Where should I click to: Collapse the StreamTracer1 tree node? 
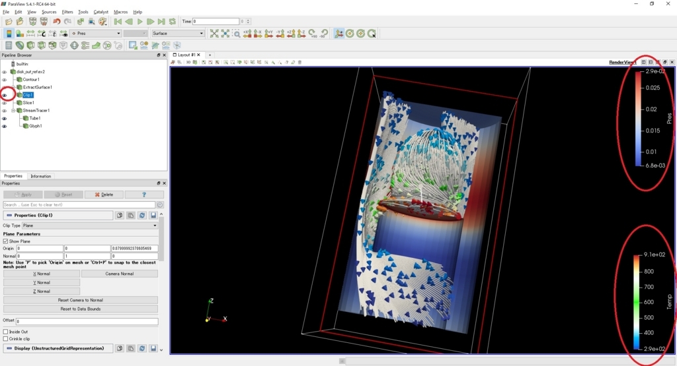[13, 111]
